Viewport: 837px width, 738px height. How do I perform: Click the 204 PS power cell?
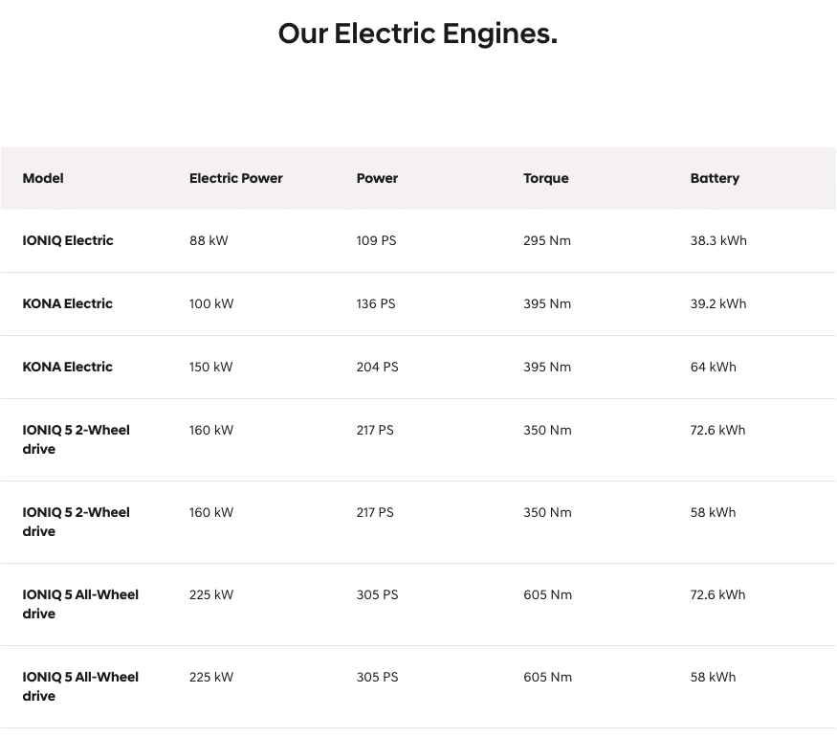(x=378, y=367)
